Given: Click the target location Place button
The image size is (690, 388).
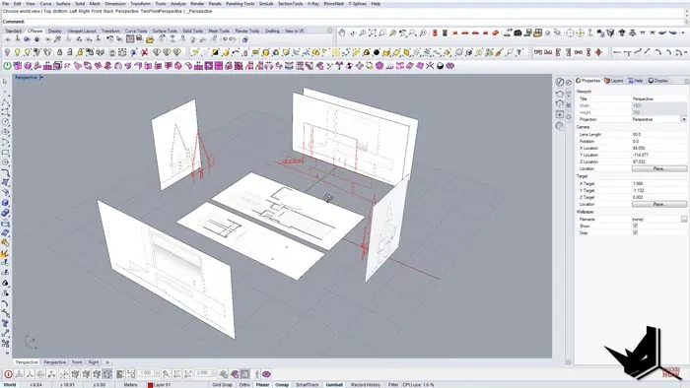Looking at the screenshot, I should pyautogui.click(x=658, y=204).
